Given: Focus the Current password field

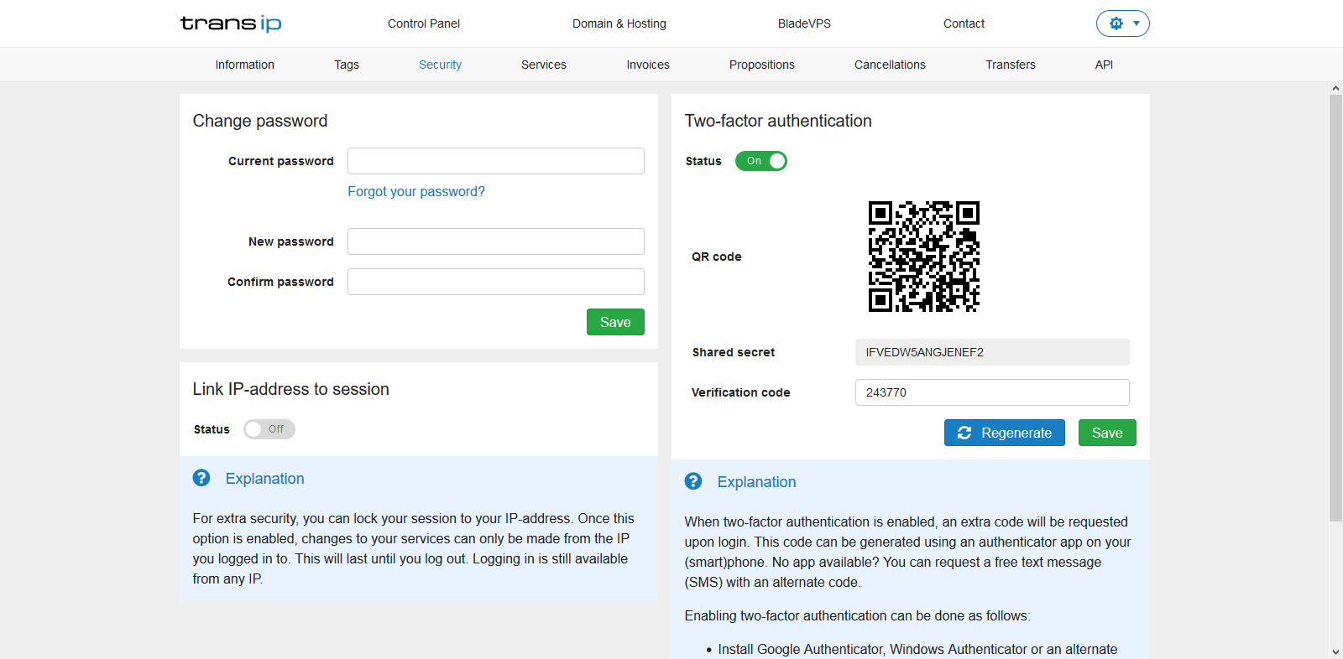Looking at the screenshot, I should pos(496,161).
